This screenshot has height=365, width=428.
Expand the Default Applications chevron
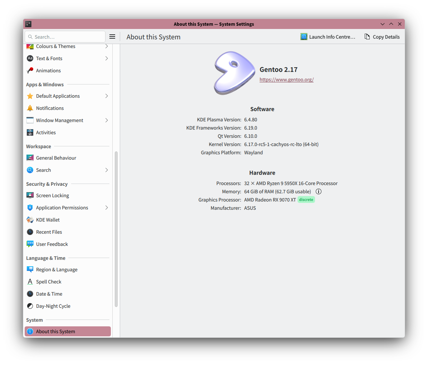(107, 96)
